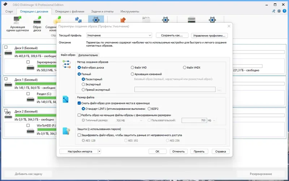The height and width of the screenshot is (181, 289).
Task: Click the Диск 2 green usage bar
Action: click(x=36, y=115)
